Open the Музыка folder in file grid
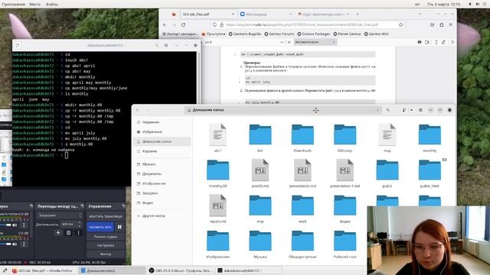Screen dimensions: 490x275 260,241
